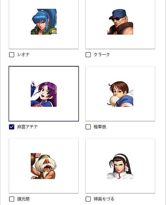Image resolution: width=166 pixels, height=205 pixels.
Task: Tick the クラーク checkbox
Action: click(88, 55)
